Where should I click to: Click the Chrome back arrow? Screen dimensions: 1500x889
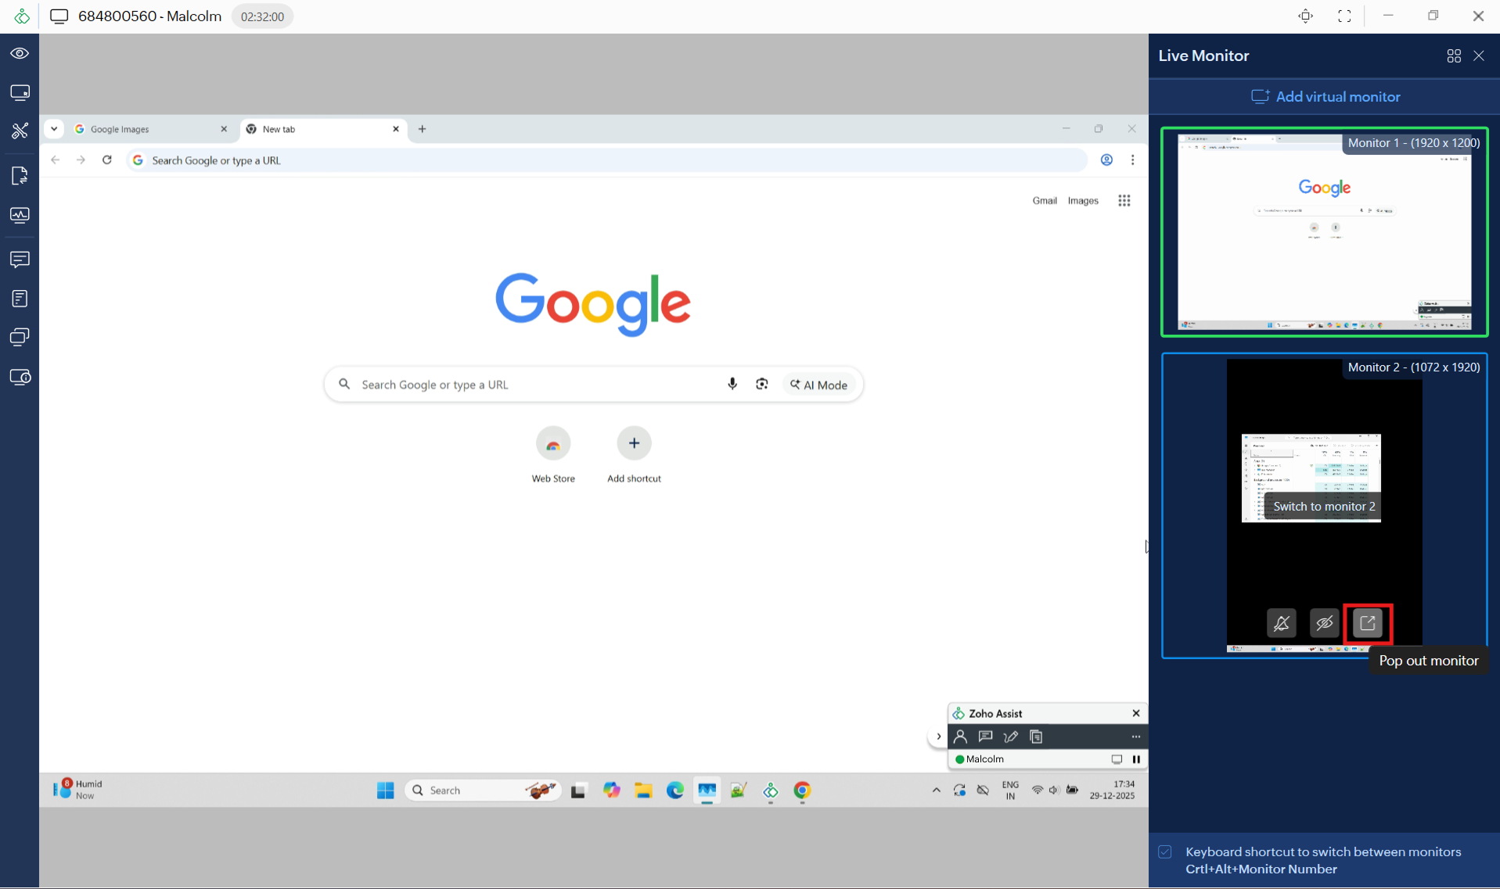(55, 160)
